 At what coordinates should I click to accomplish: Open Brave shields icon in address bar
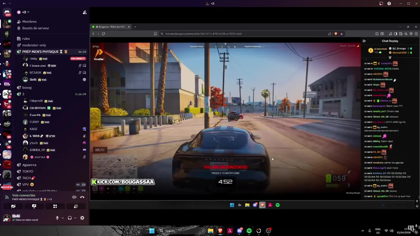coord(336,34)
